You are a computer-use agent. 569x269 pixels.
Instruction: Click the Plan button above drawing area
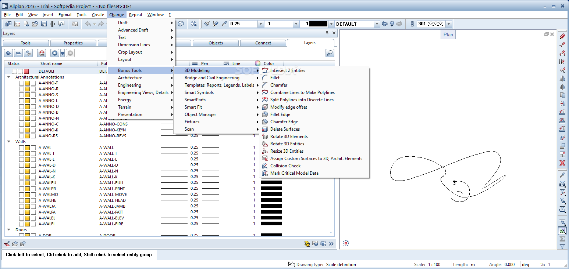point(448,34)
